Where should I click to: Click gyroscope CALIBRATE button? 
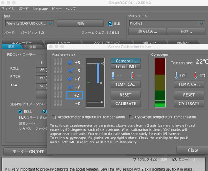click(x=189, y=103)
